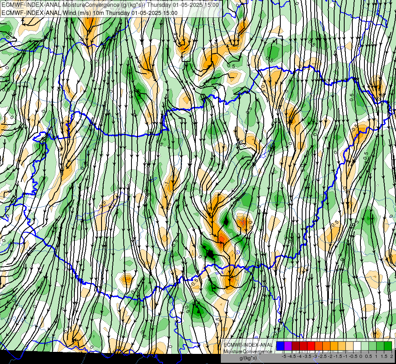The width and height of the screenshot is (396, 364).
Task: Click the 1.5 legend tick value
Action: [384, 356]
